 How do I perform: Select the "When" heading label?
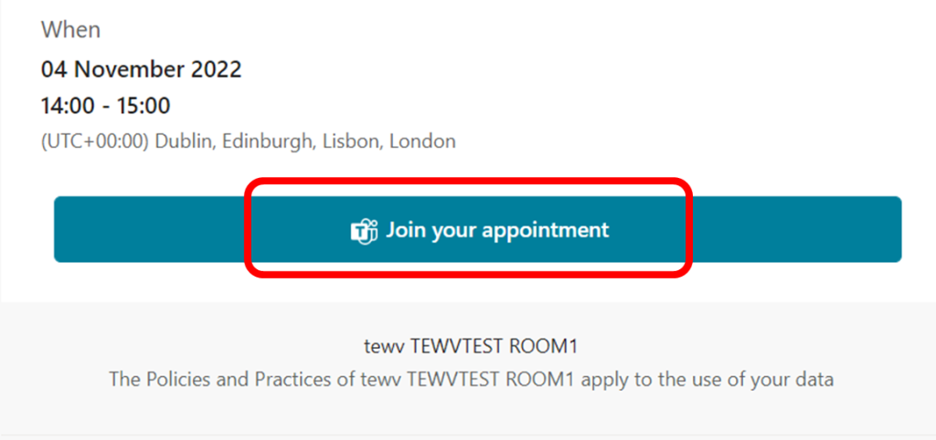click(x=70, y=30)
